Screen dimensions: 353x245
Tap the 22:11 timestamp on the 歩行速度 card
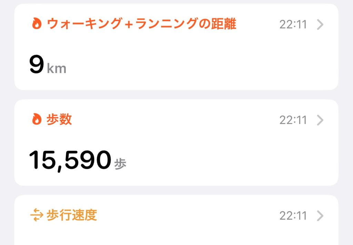(x=293, y=216)
